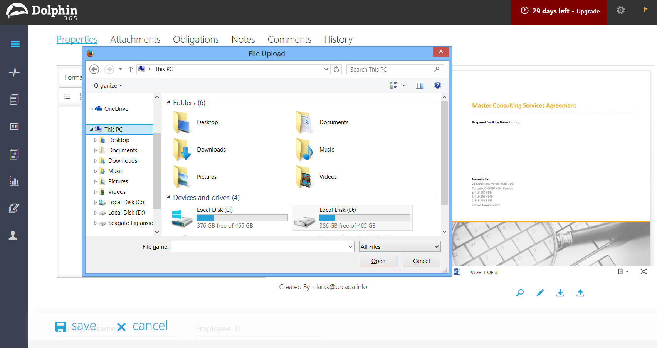Image resolution: width=657 pixels, height=348 pixels.
Task: Click the bullet list formatting icon
Action: tap(67, 97)
